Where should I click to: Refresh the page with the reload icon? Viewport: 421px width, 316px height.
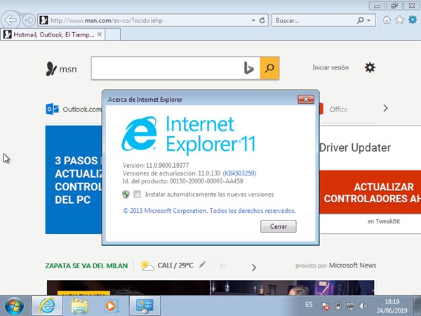click(262, 20)
